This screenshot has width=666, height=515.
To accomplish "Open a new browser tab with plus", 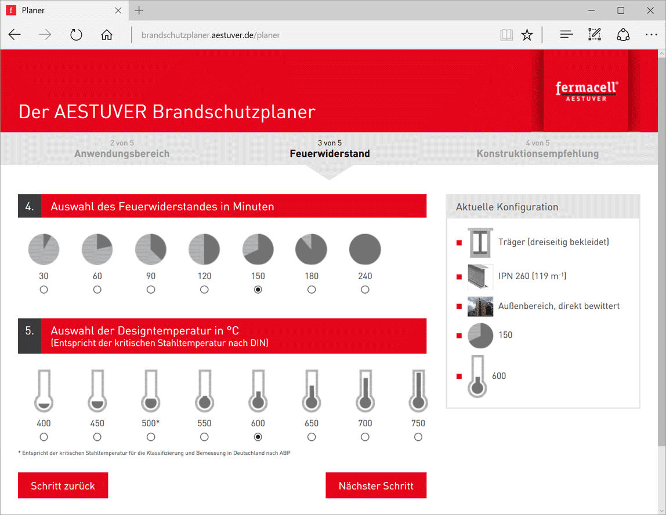I will click(x=139, y=10).
